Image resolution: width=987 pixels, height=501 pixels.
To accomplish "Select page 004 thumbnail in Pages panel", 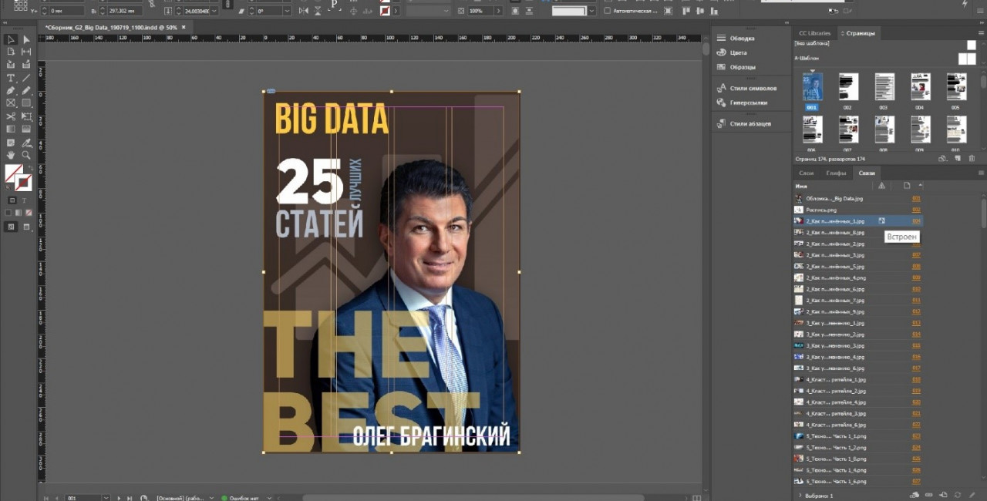I will coord(920,87).
